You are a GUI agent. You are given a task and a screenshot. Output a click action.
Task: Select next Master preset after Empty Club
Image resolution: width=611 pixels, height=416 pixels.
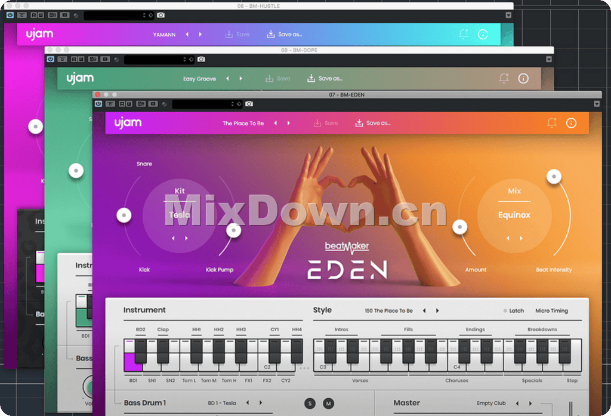pos(530,403)
